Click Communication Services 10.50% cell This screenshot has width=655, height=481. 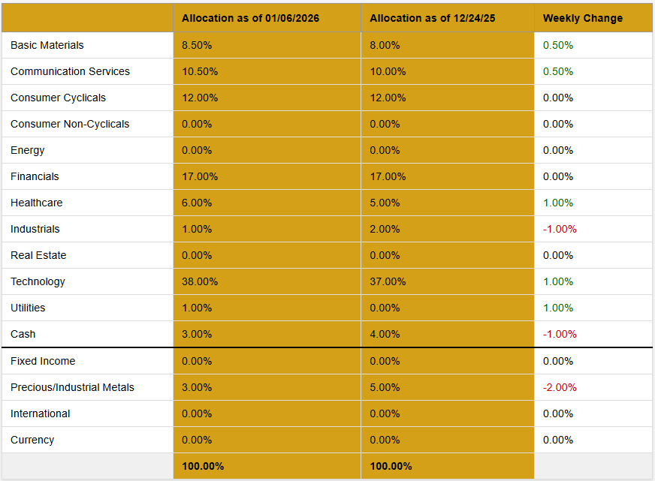[x=267, y=71]
